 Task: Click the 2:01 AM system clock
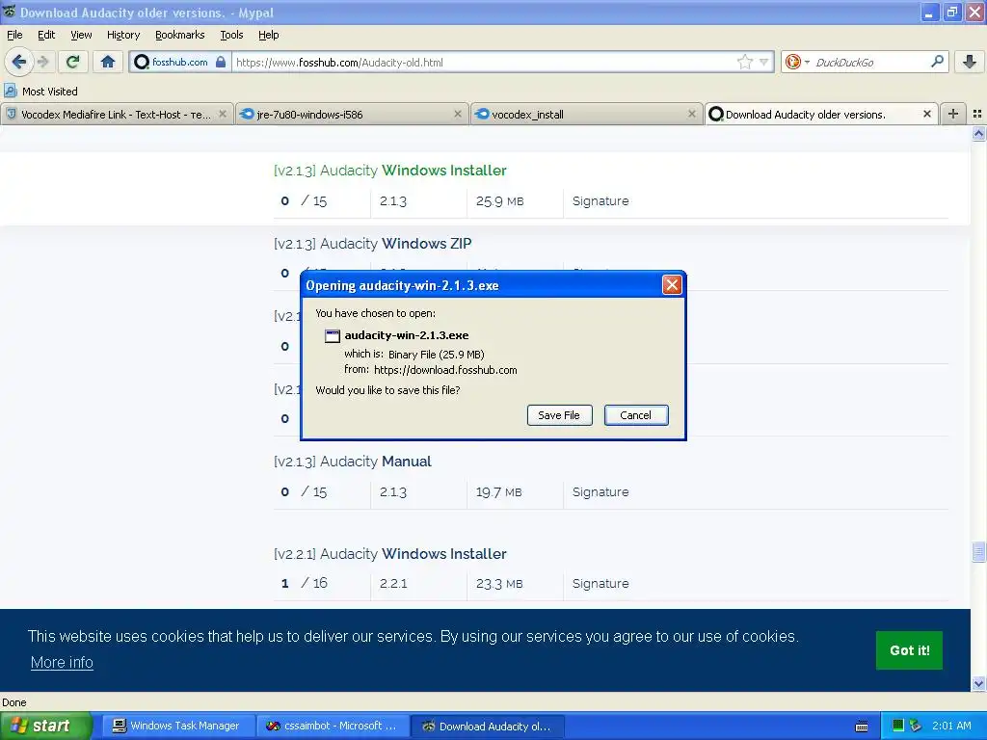click(x=951, y=726)
